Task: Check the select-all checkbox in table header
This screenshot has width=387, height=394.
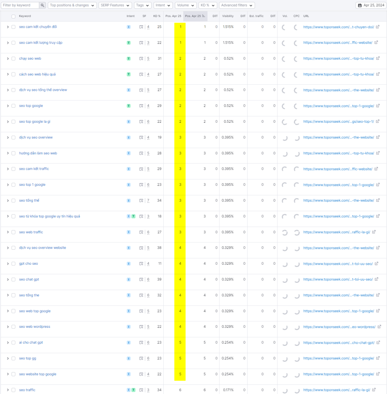Action: coord(13,16)
